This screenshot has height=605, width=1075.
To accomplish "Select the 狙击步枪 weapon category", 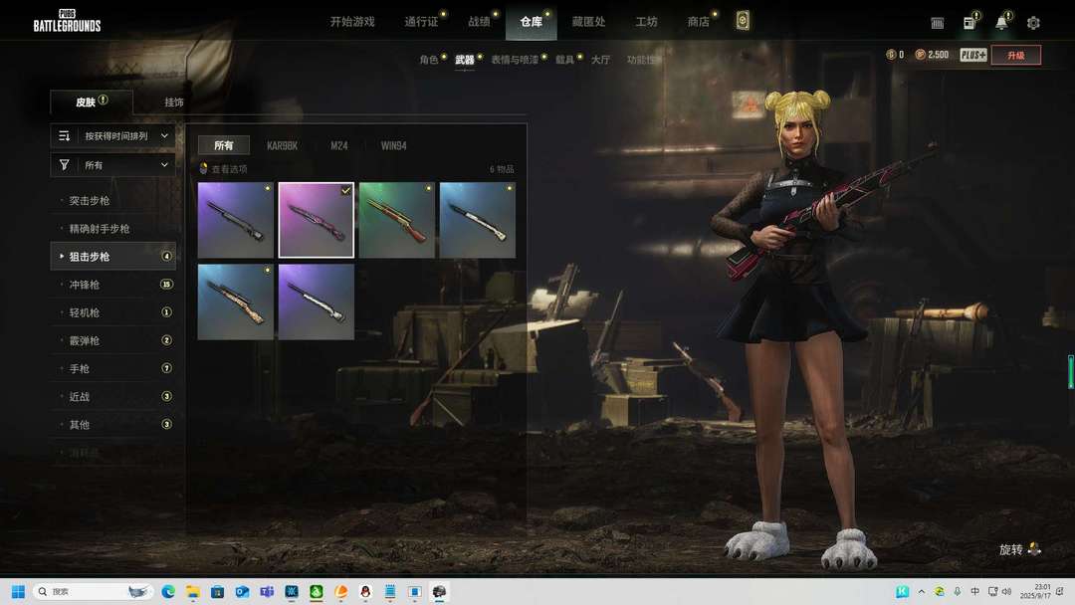I will coord(113,257).
